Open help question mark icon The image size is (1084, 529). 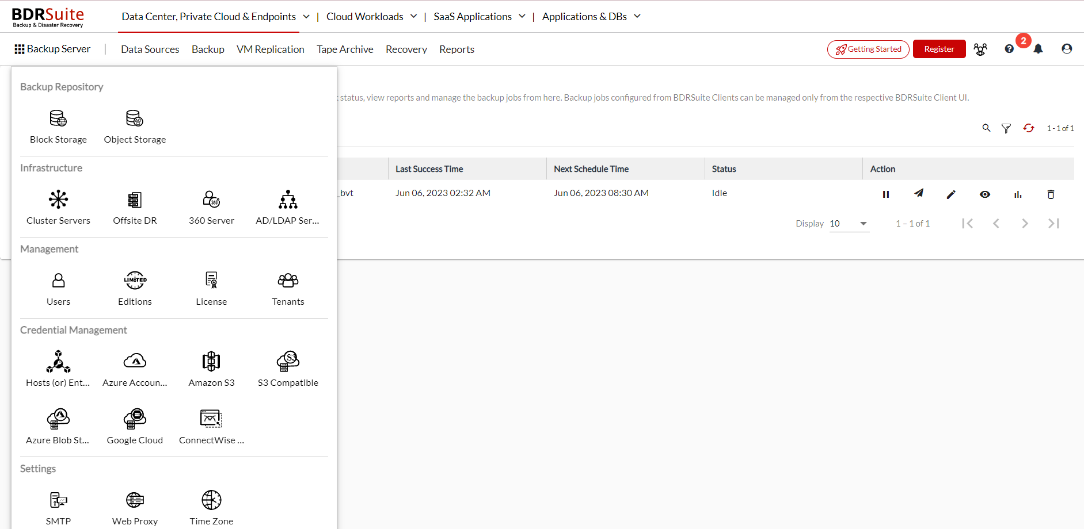(1009, 49)
